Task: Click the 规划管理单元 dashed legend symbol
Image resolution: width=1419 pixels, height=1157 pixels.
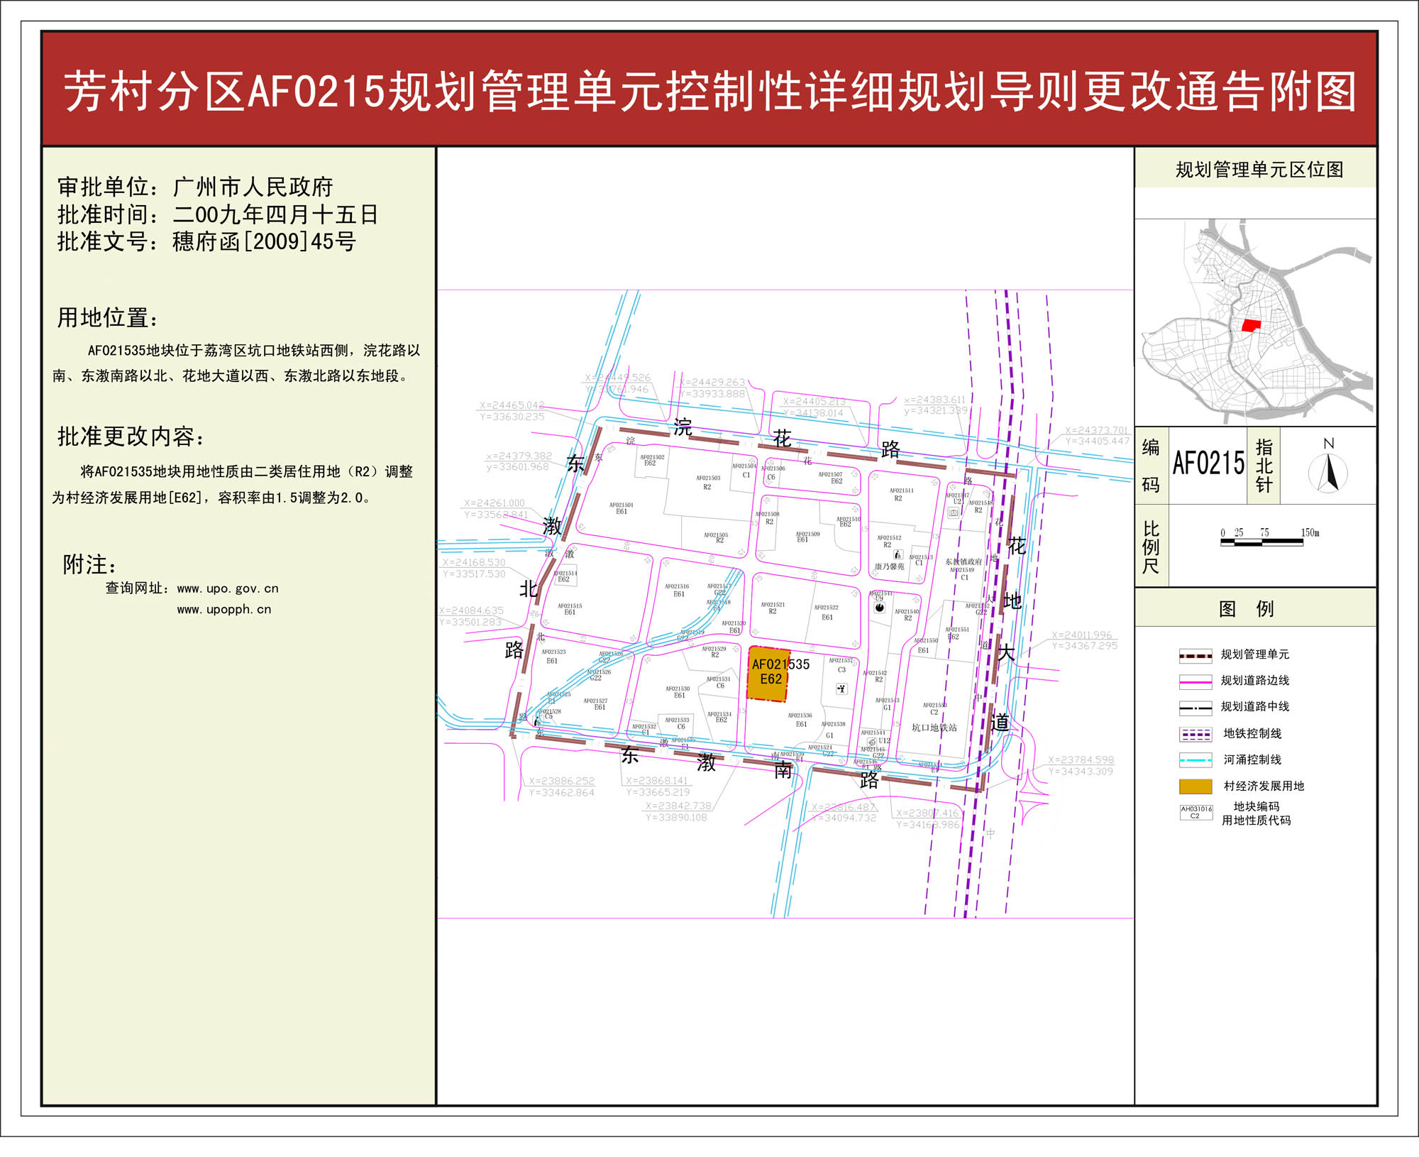Action: (1196, 655)
